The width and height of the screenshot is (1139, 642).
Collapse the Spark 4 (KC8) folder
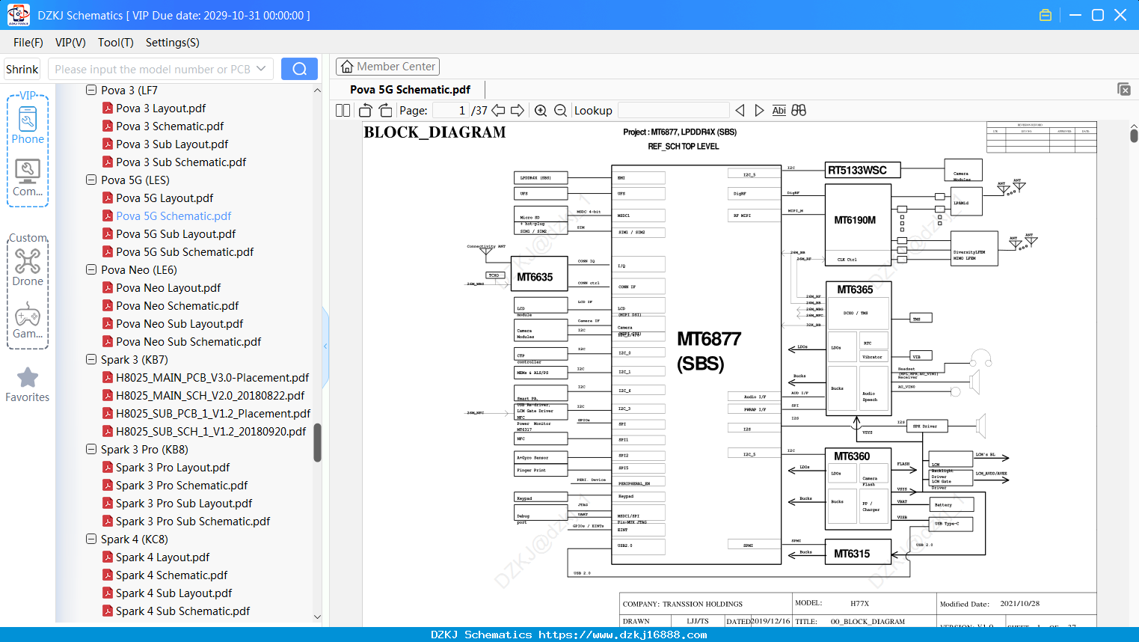coord(91,539)
